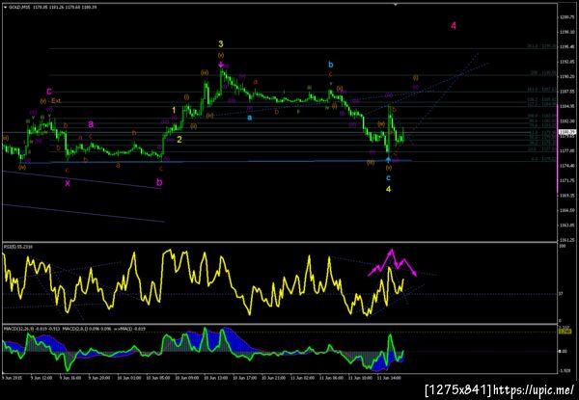Click the "11 Jun 06:00" time label
The height and width of the screenshot is (400, 579).
click(330, 378)
